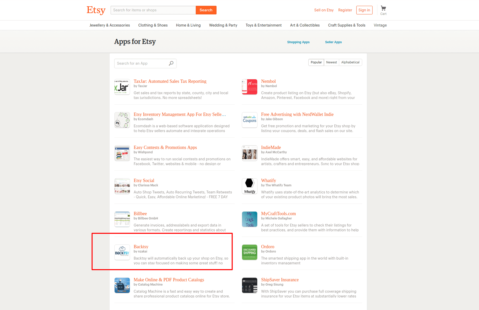Open Free Advertising with NerdWallet Indie link
The width and height of the screenshot is (479, 310).
click(x=297, y=114)
